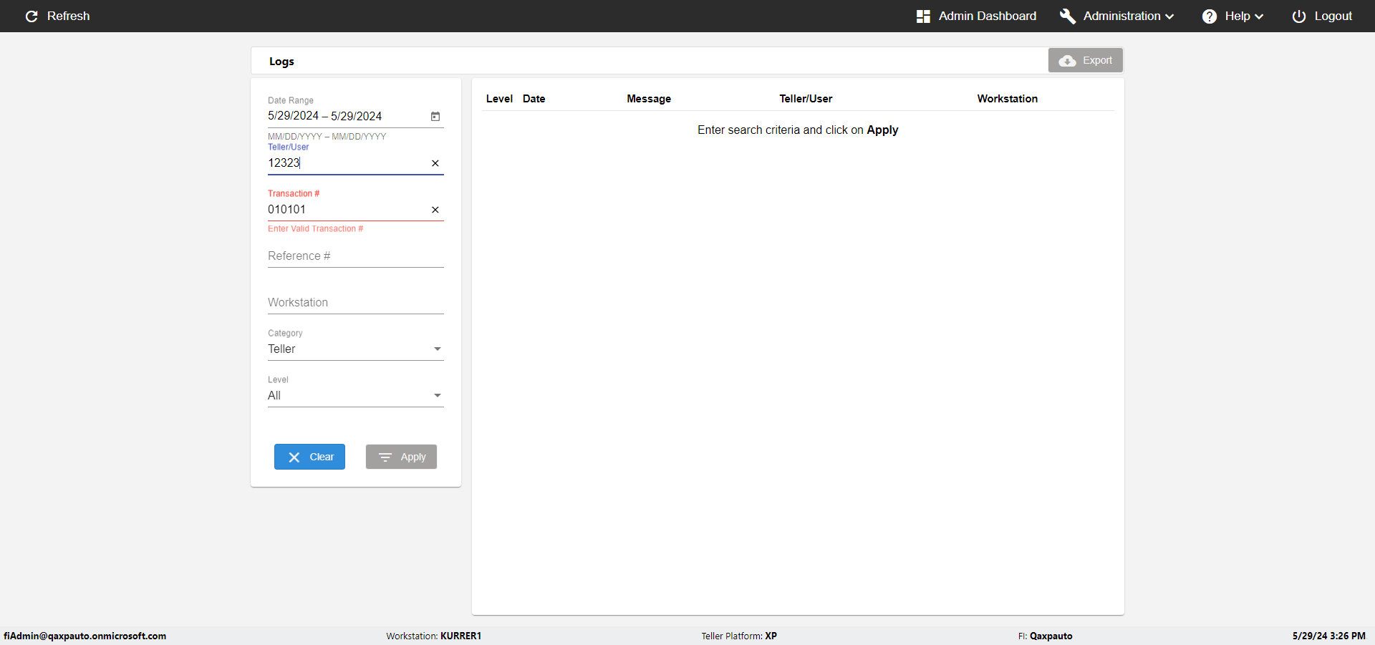Expand the Administration menu chevron
This screenshot has width=1375, height=645.
tap(1170, 16)
